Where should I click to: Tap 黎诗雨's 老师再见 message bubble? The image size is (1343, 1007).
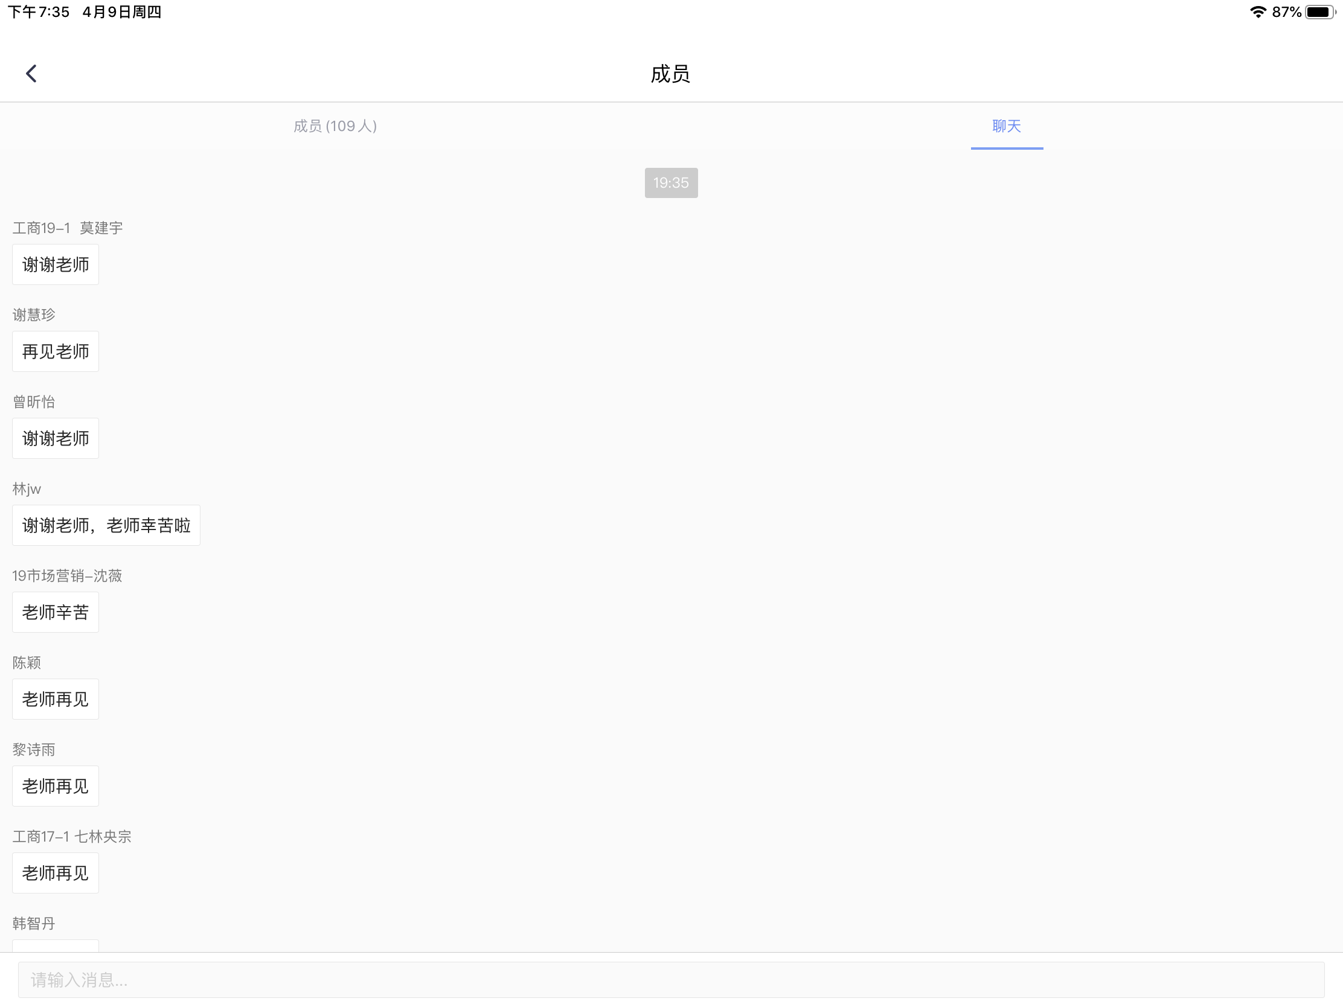55,786
